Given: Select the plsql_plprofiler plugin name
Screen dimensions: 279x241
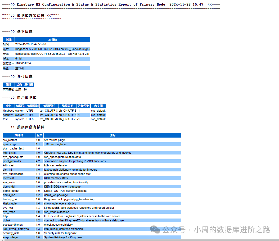Looking at the screenshot, I should [12, 161].
